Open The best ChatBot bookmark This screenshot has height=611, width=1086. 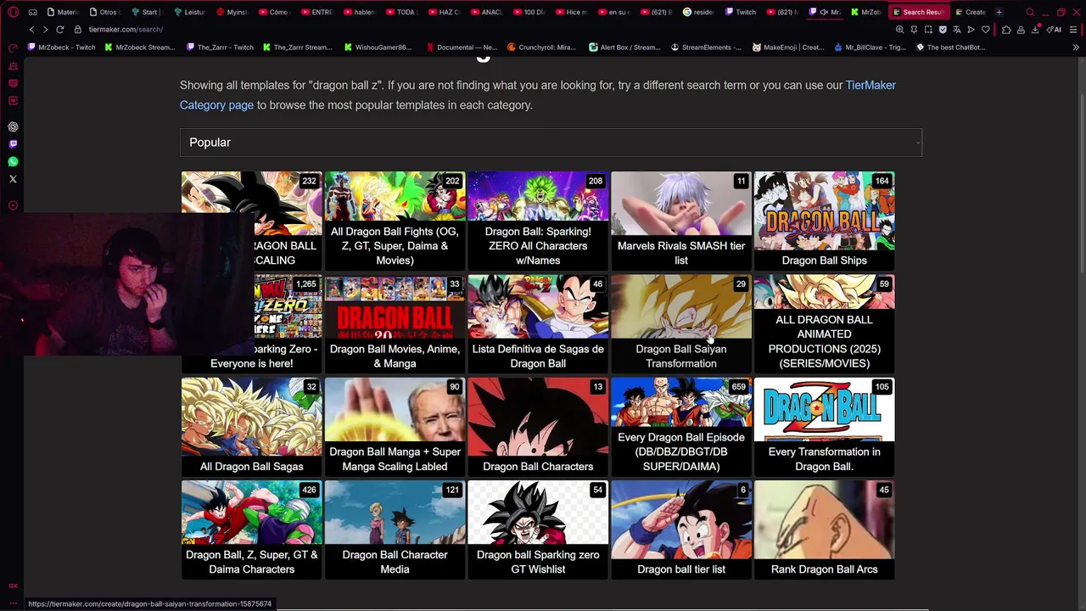click(950, 48)
